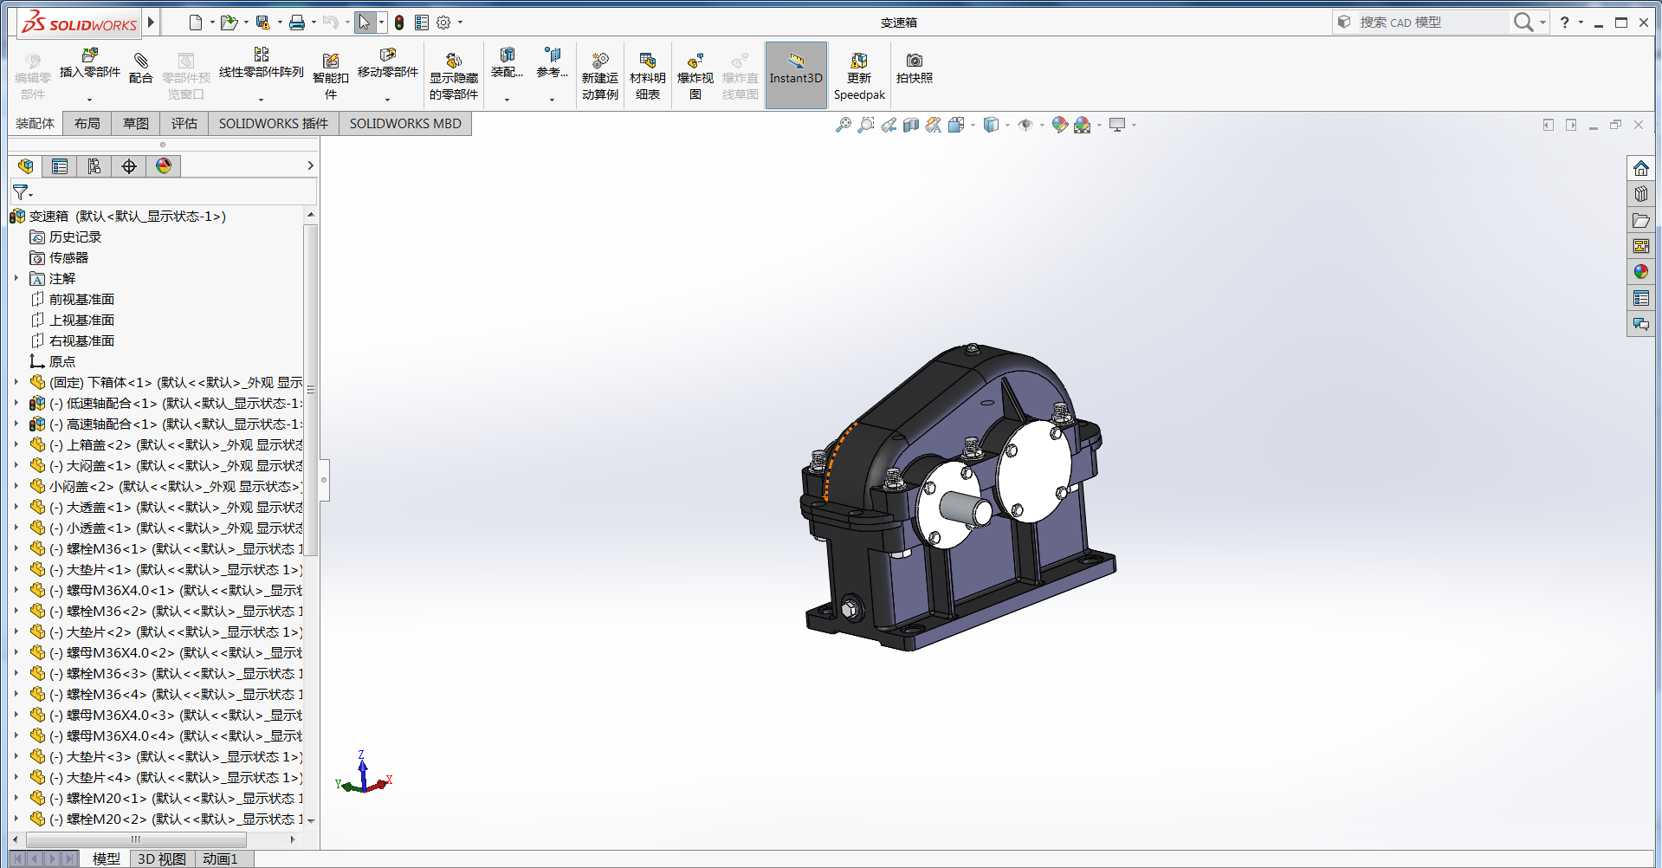The width and height of the screenshot is (1662, 868).
Task: Open the ConfigurationManager tab icon
Action: point(94,166)
